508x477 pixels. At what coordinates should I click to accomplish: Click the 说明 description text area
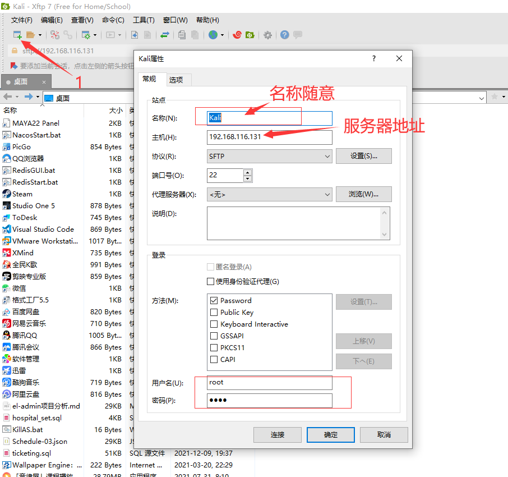click(x=298, y=223)
